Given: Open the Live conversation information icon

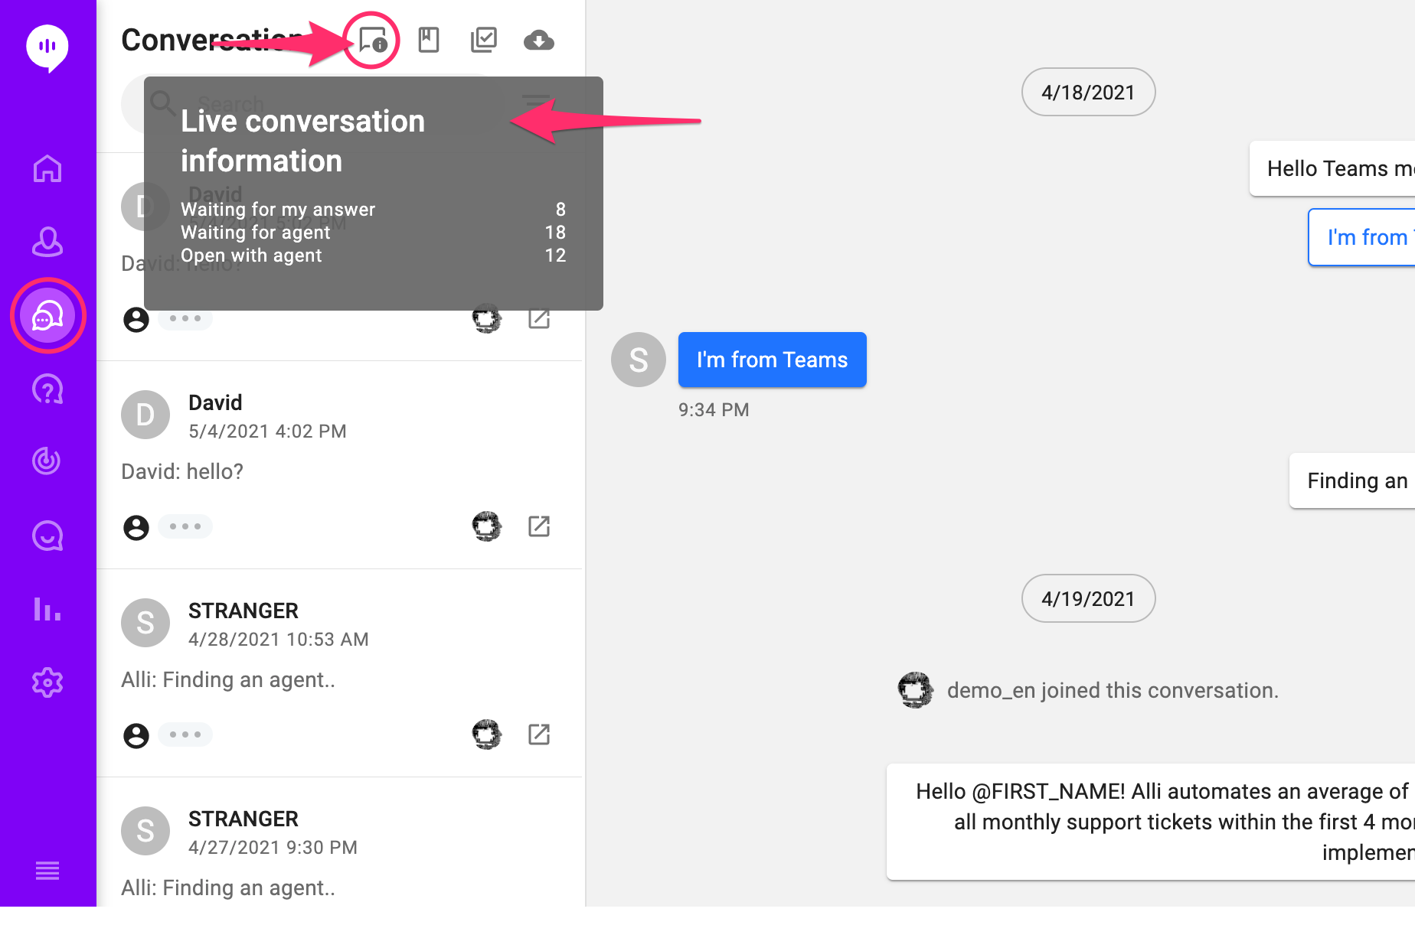Looking at the screenshot, I should click(373, 41).
